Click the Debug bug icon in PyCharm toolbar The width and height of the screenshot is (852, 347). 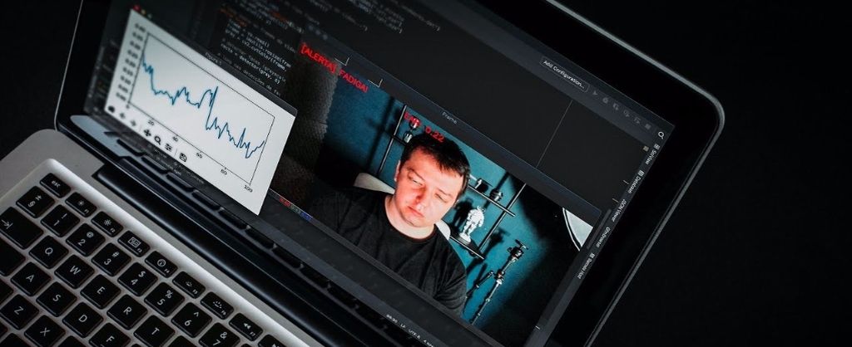coord(606,100)
